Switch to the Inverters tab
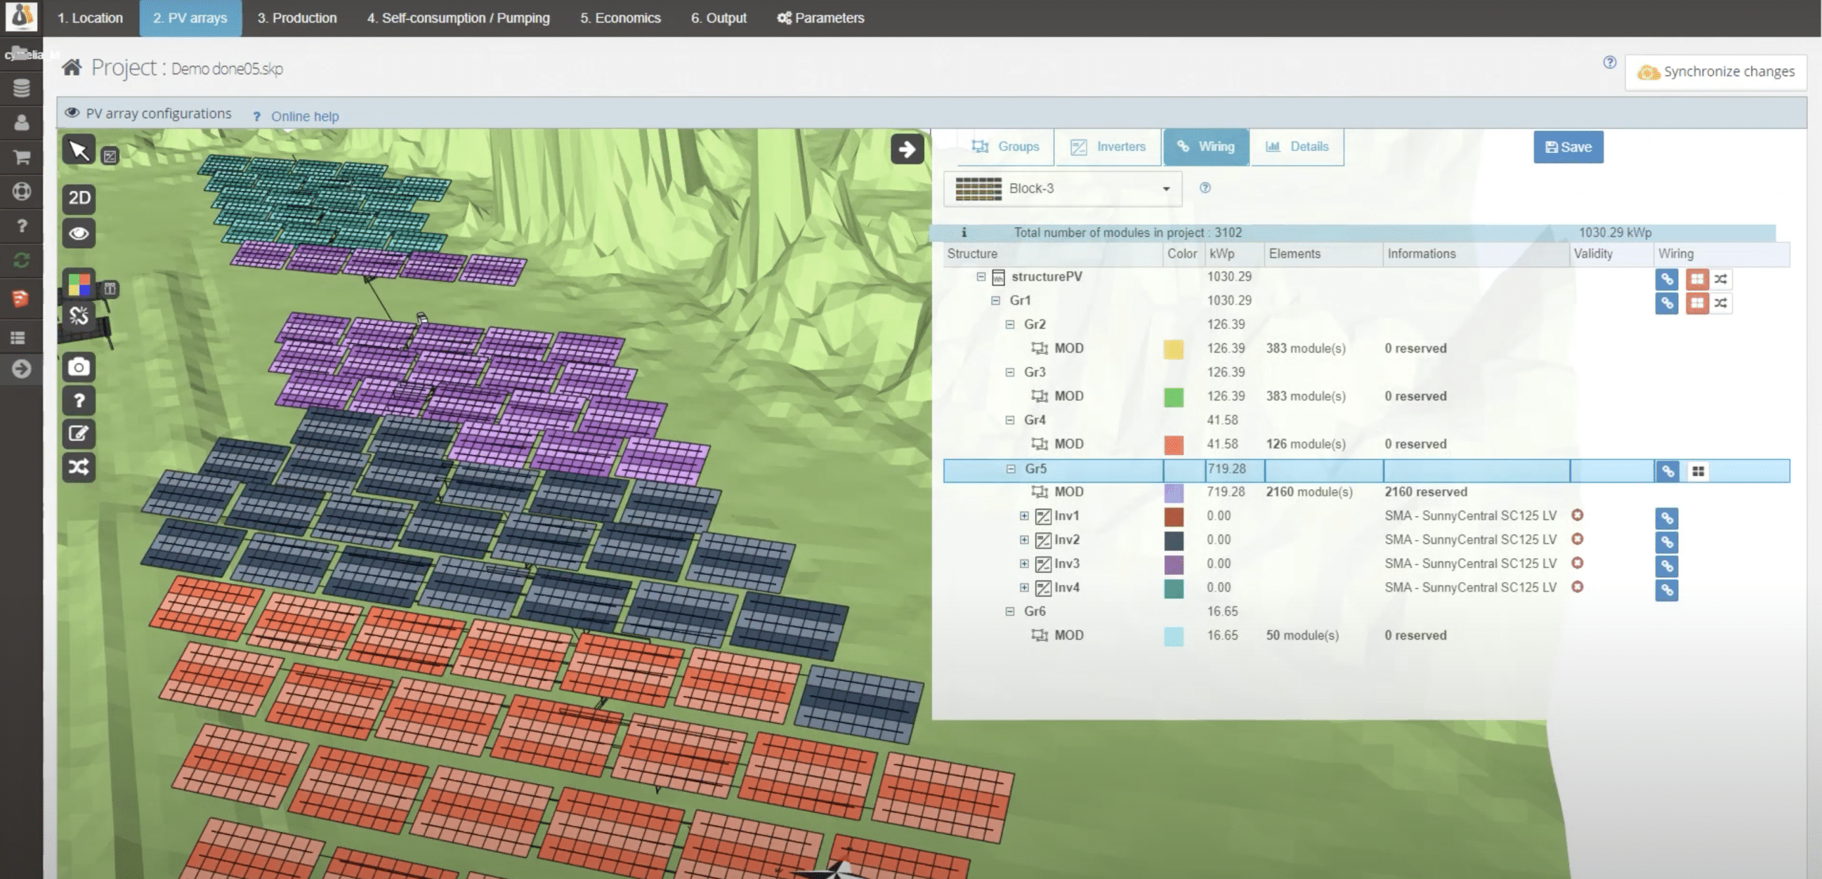 [1107, 147]
